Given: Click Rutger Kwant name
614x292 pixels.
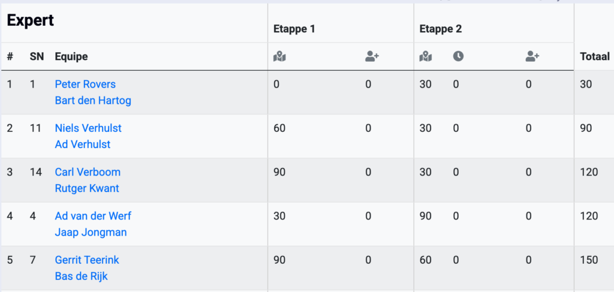Looking at the screenshot, I should [x=87, y=188].
